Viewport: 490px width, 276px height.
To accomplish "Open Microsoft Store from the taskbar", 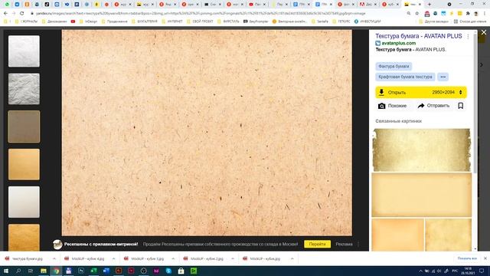I will coord(181,271).
